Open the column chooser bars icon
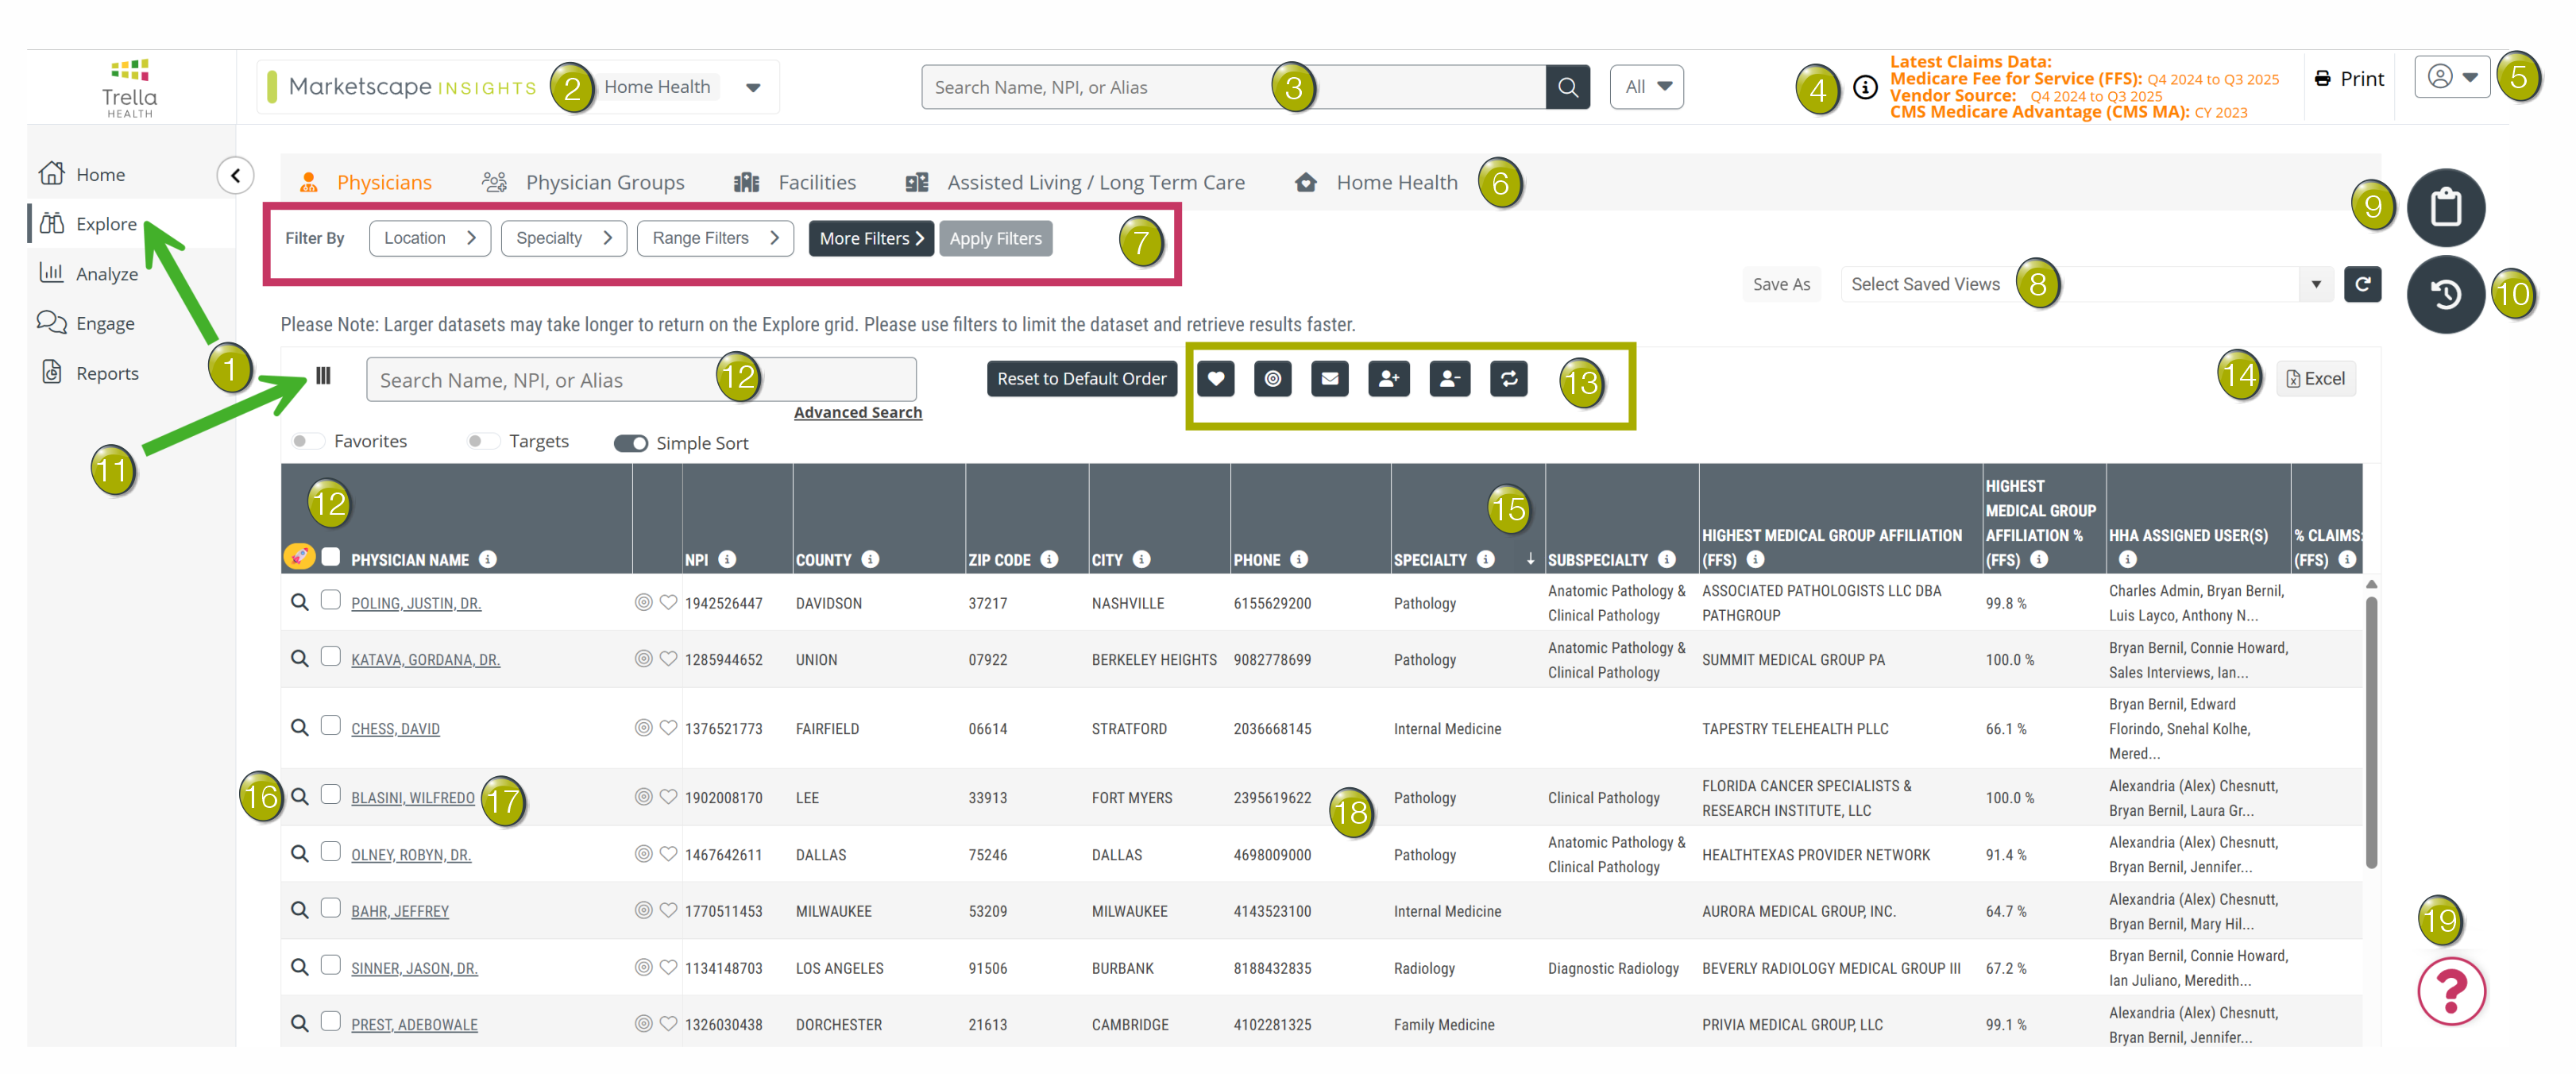 point(323,375)
